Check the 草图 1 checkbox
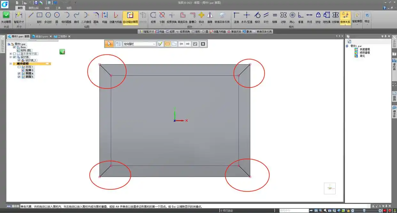The height and width of the screenshot is (213, 397). 19,67
